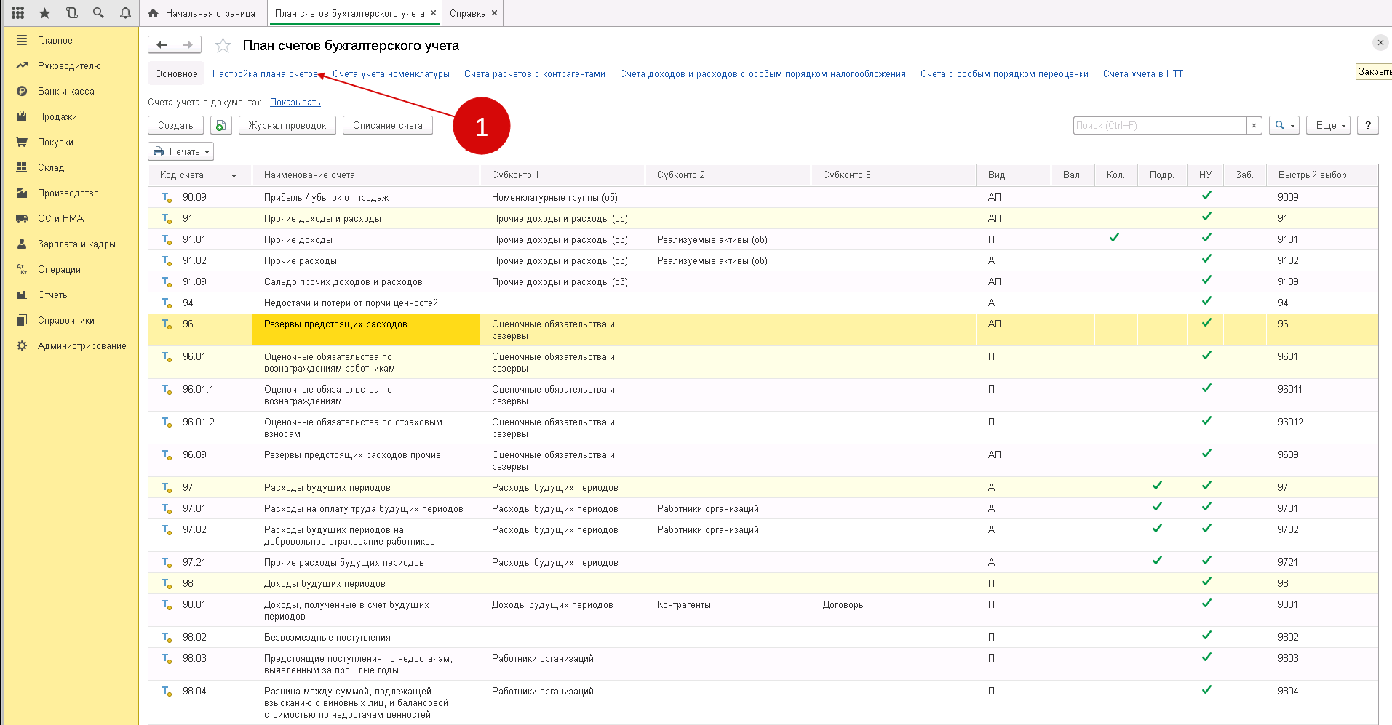
Task: Open Счета расчетов с контрагентами link
Action: point(535,73)
